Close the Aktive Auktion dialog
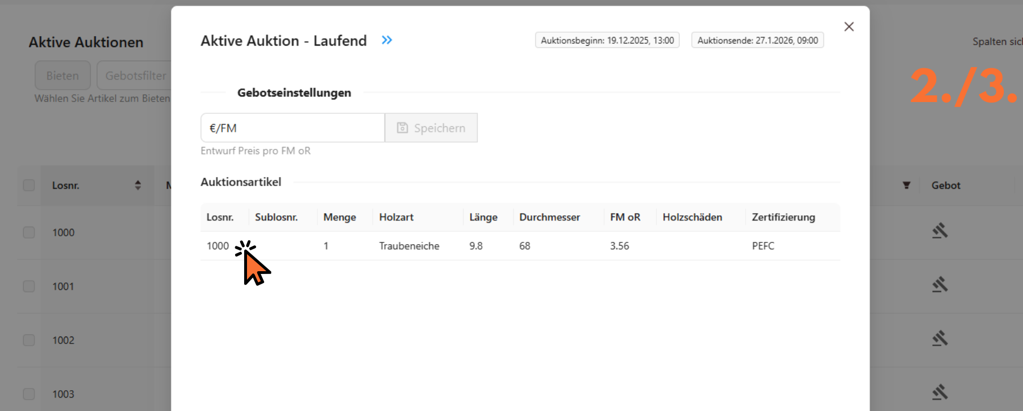Screen dimensions: 1023x411 tap(849, 26)
